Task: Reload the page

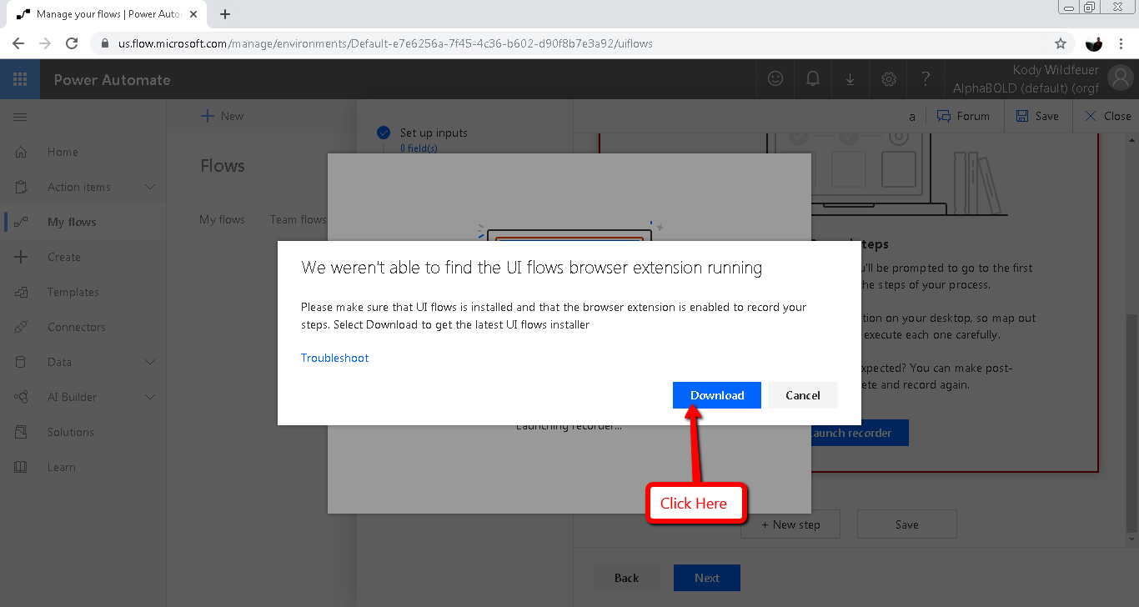Action: click(x=72, y=43)
